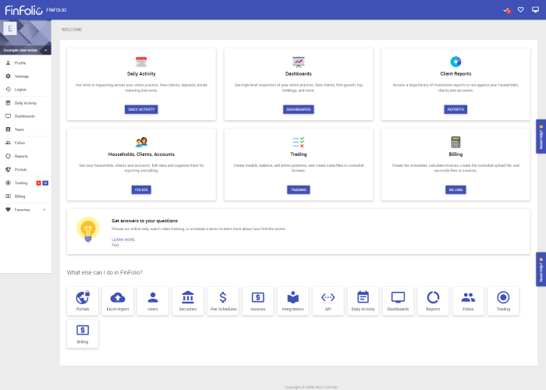Click the Portals sidebar globe icon
546x390 pixels.
point(8,169)
